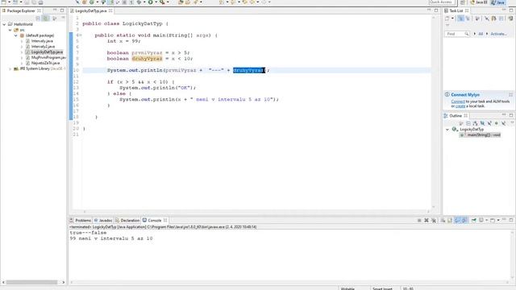Click the Next Annotation toolbar icon
516x290 pixels.
coord(222,2)
